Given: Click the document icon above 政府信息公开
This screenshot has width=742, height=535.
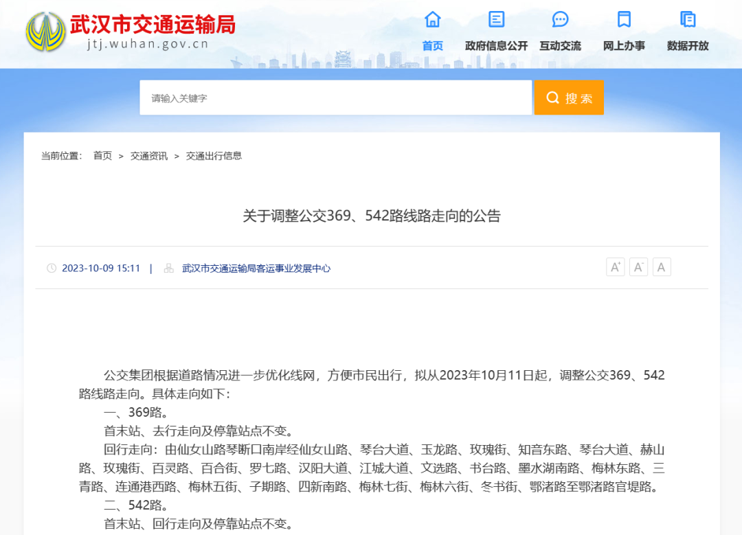Looking at the screenshot, I should (496, 19).
